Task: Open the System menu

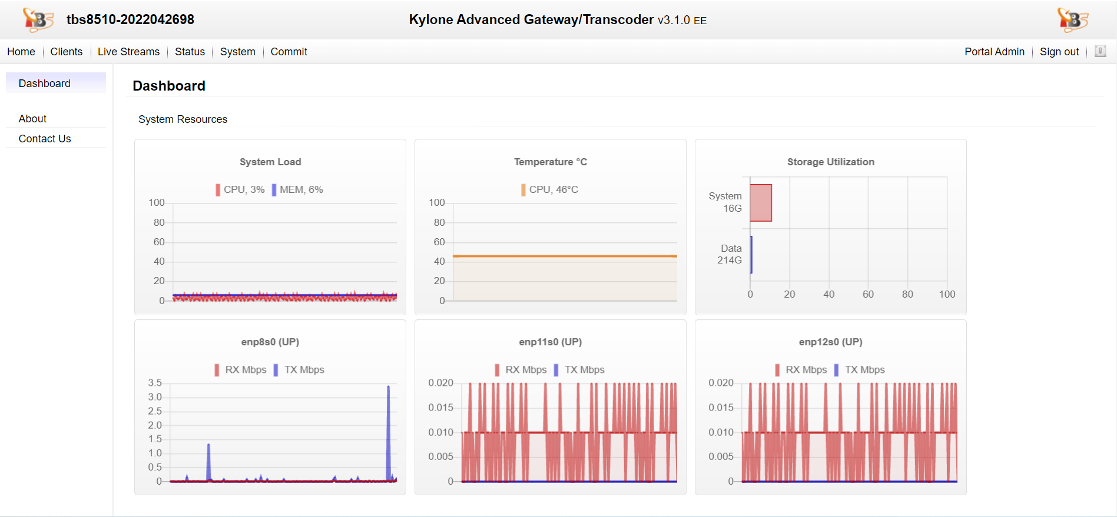Action: [x=237, y=52]
